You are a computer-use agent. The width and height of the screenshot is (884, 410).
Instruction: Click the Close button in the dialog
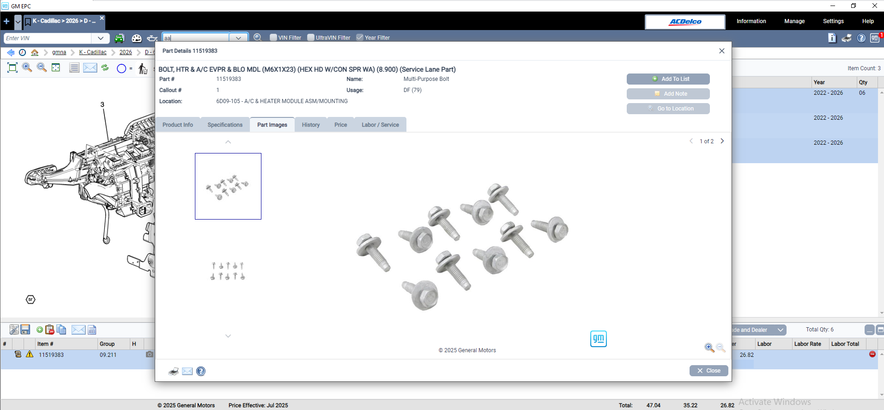(709, 371)
